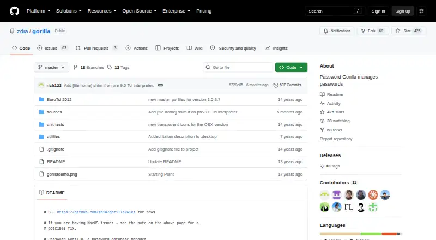Switch to the Actions tab
This screenshot has width=436, height=240.
click(x=137, y=48)
